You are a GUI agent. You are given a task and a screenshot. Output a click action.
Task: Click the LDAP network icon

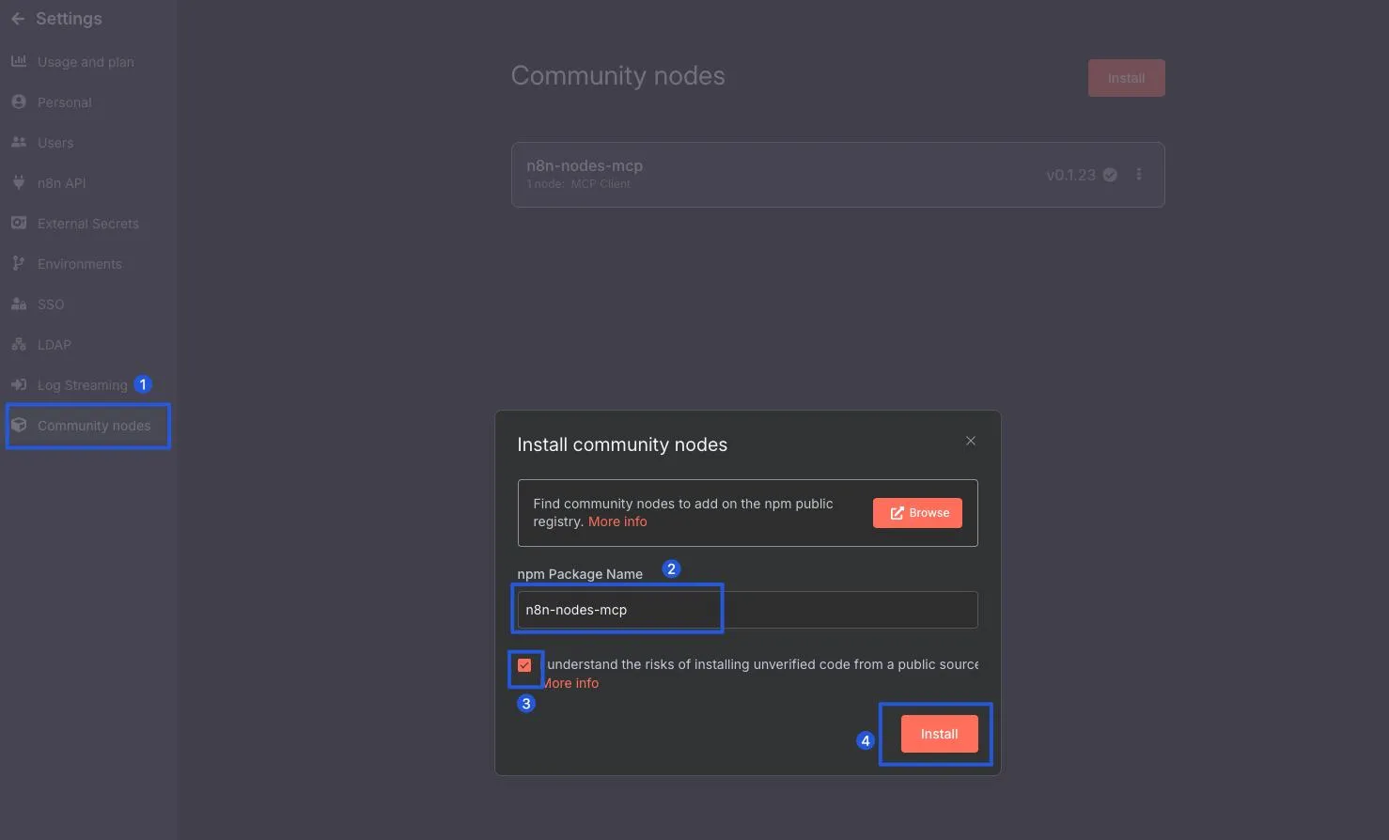18,344
